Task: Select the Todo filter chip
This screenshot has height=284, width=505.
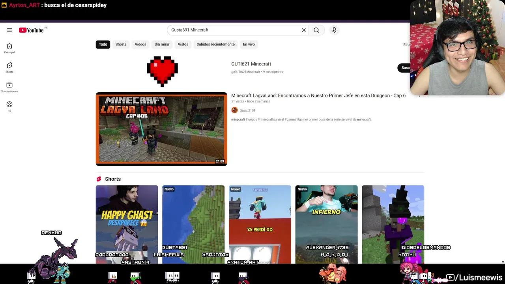Action: [x=103, y=44]
